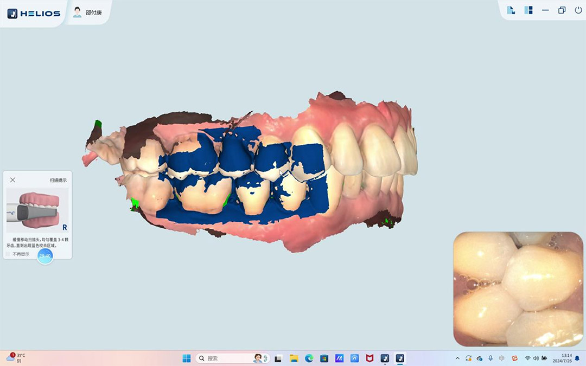Check the 不再显示 checkbox

[8, 254]
